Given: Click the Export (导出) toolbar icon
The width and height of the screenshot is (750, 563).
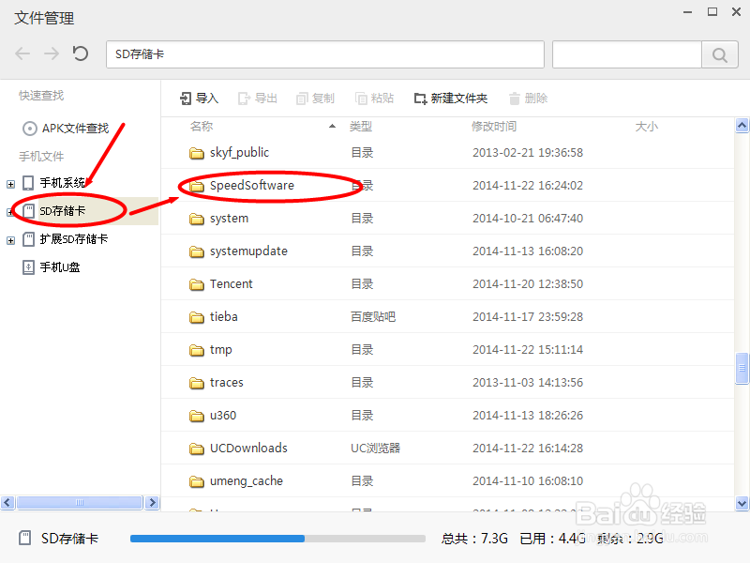Looking at the screenshot, I should (x=246, y=99).
